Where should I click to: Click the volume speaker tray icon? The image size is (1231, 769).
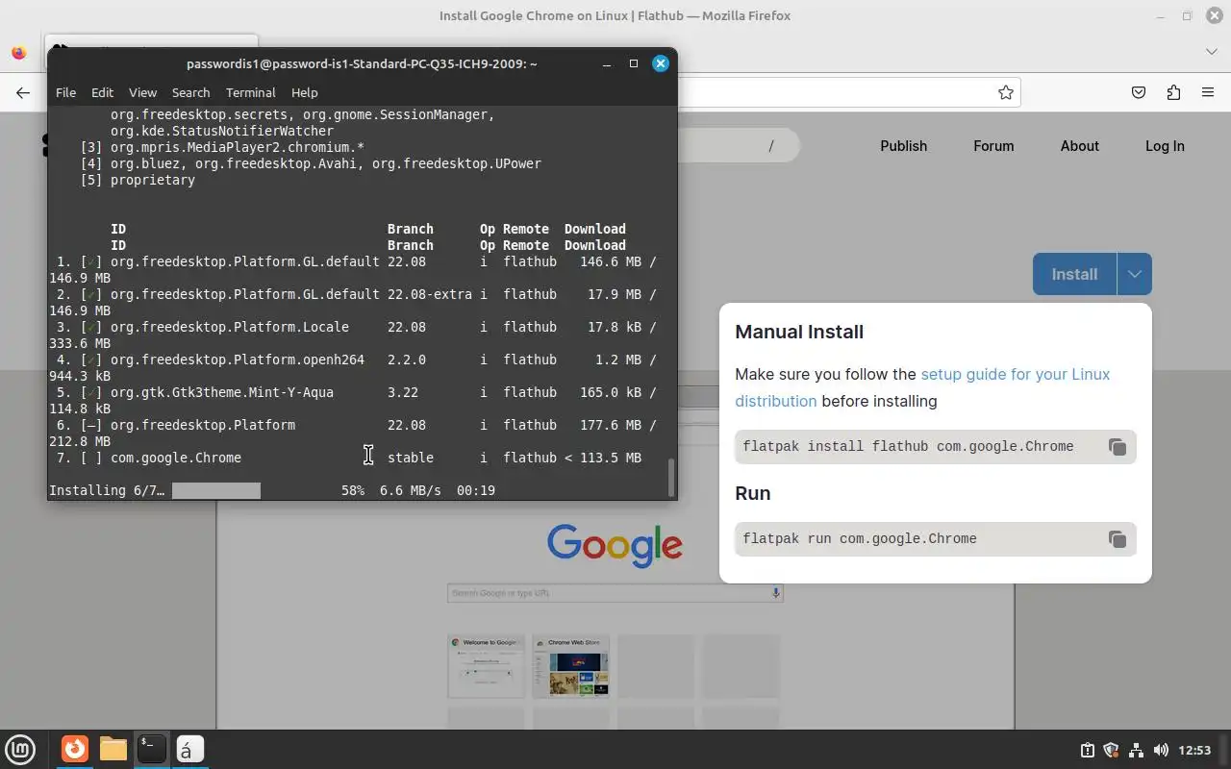[x=1161, y=750]
